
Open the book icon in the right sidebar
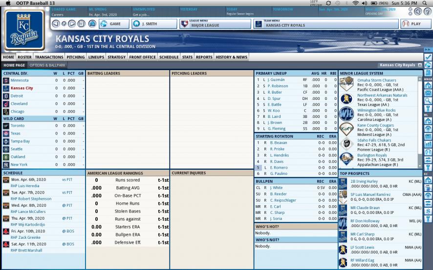[x=428, y=73]
